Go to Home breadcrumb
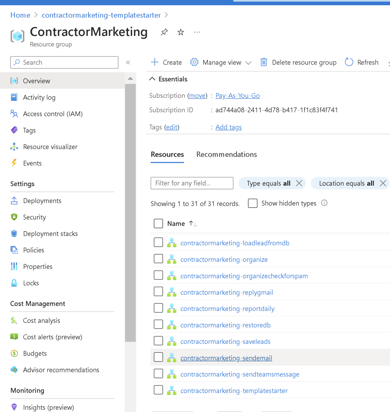Screen dimensions: 390x412 tap(20, 15)
